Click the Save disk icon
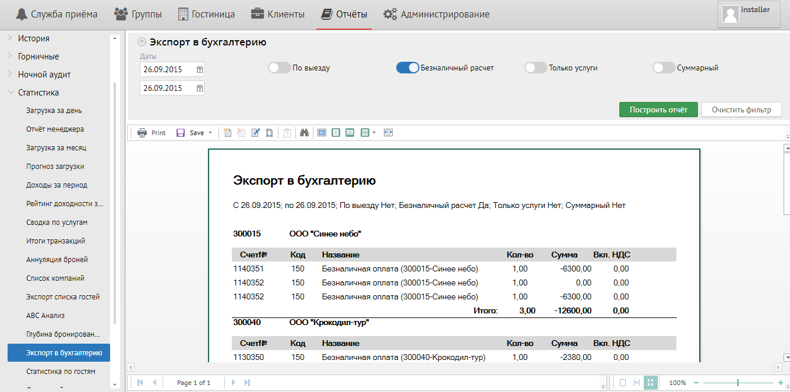 coord(181,133)
